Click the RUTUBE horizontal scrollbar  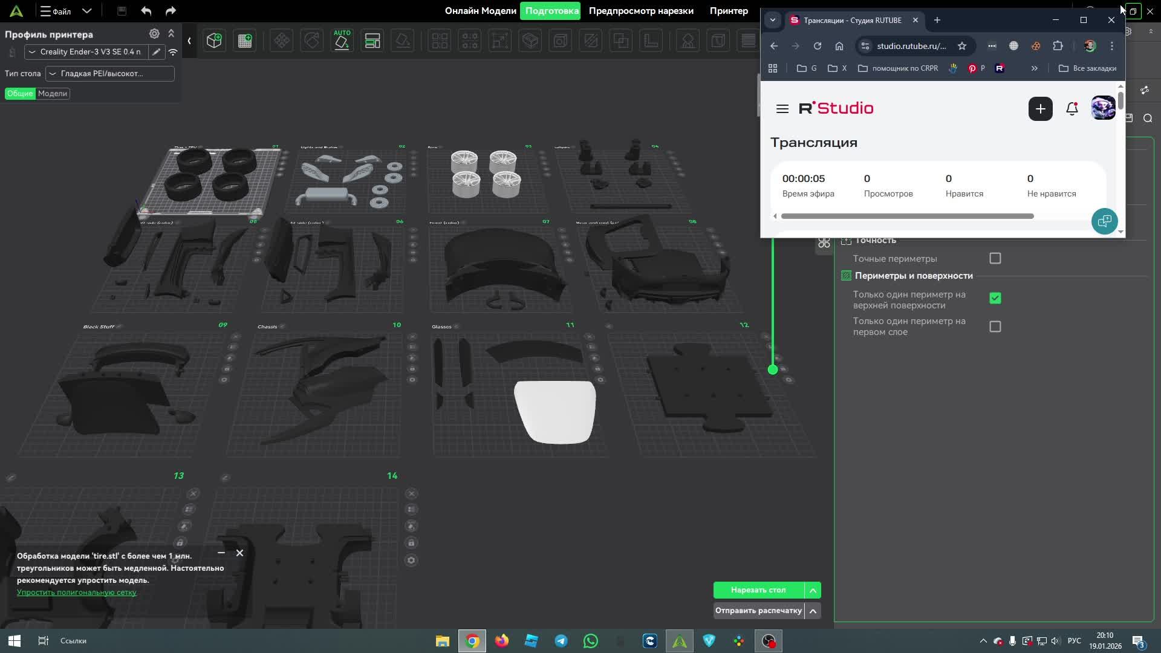(x=907, y=216)
